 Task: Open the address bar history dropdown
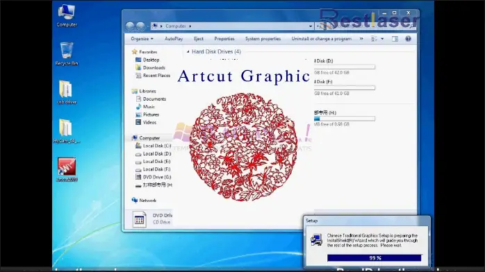[311, 26]
